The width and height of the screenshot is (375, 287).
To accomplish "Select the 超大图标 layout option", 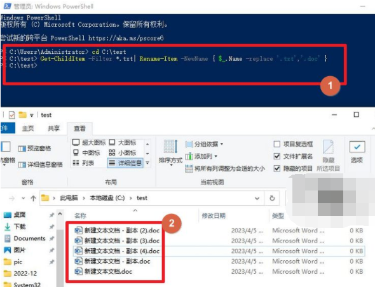I will [x=89, y=143].
